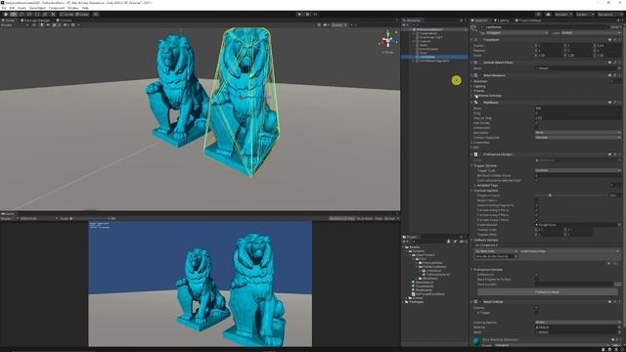The width and height of the screenshot is (626, 352).
Task: Toggle the Convex checkbox in Mesh Collider
Action: (537, 308)
